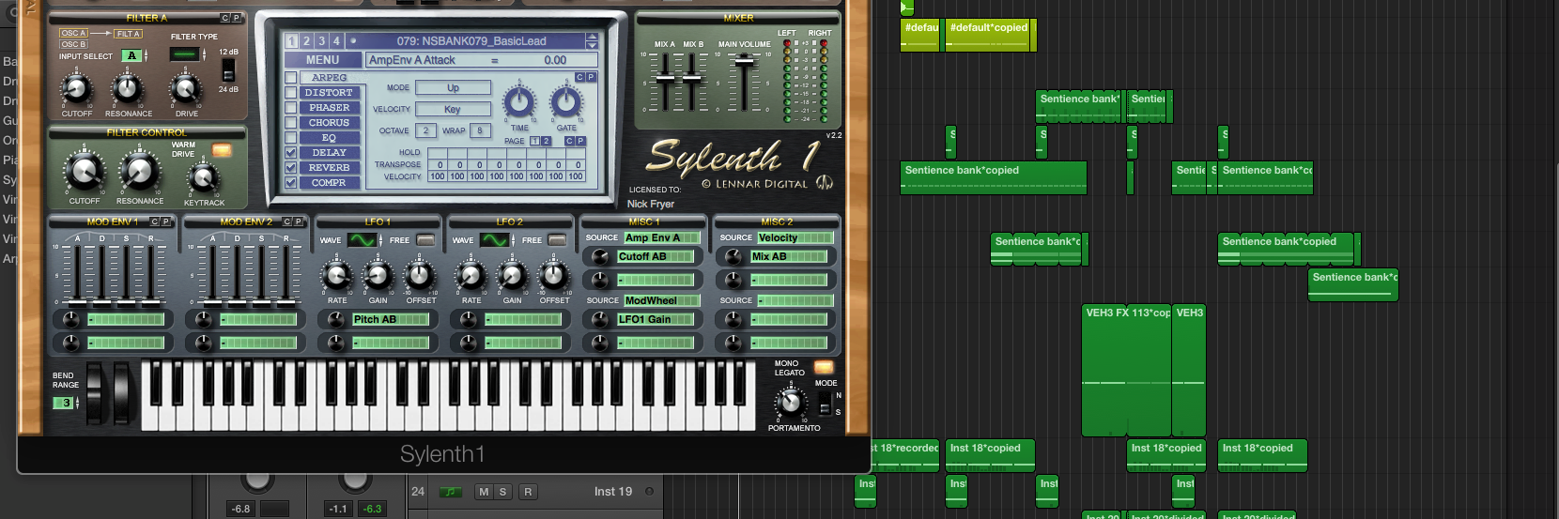
Task: Disable the DELAY effect checkbox
Action: click(x=291, y=153)
